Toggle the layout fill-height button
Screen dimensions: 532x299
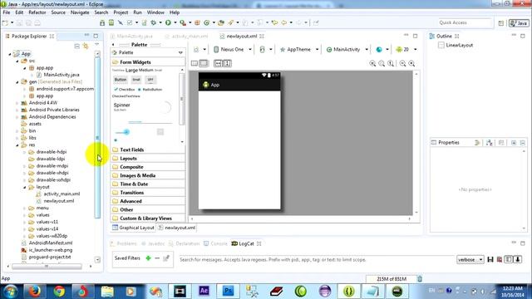tap(227, 63)
